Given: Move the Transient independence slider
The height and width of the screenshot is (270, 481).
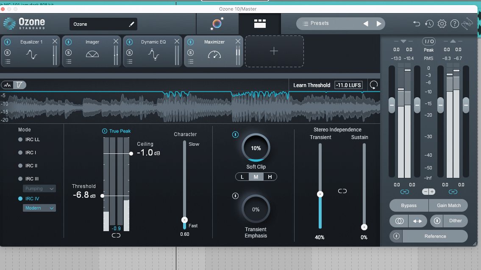Looking at the screenshot, I should (320, 193).
